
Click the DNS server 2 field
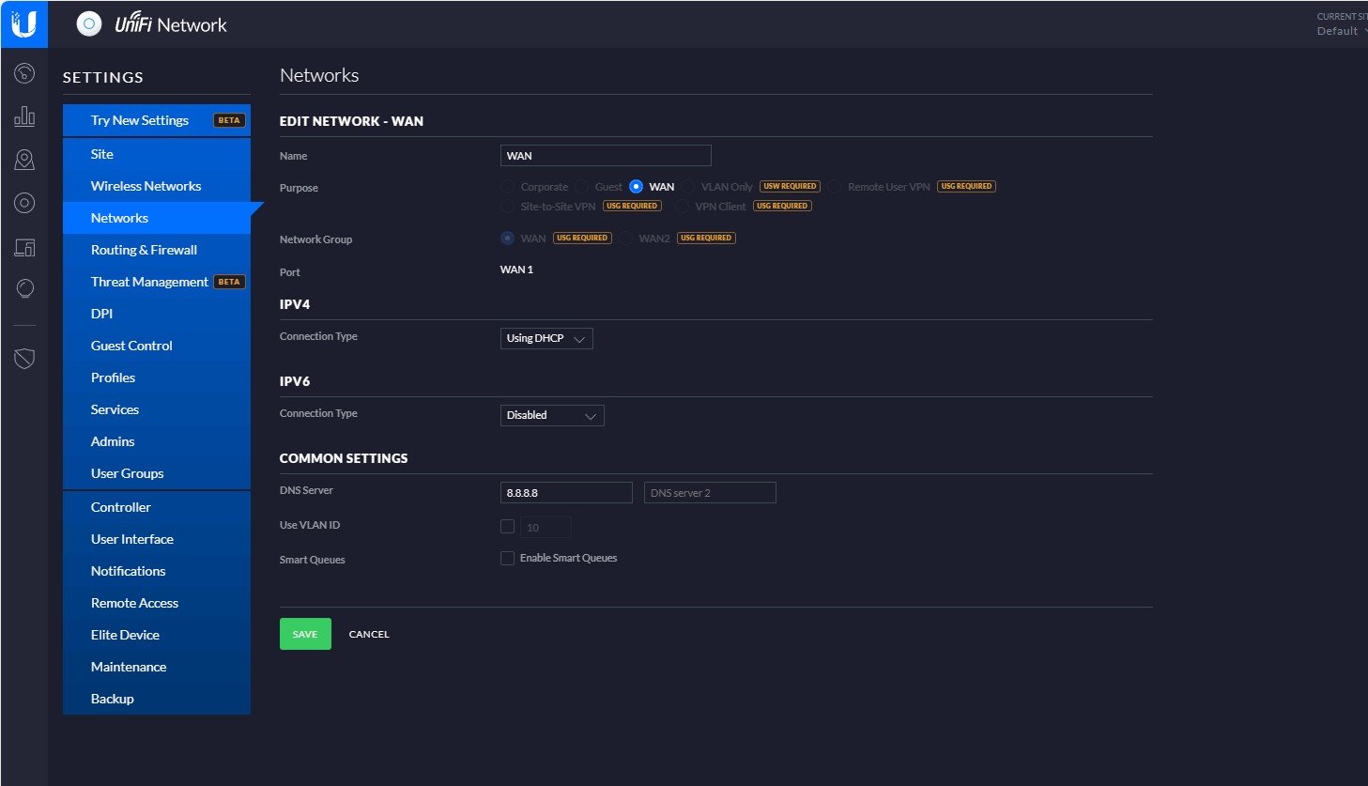click(710, 492)
